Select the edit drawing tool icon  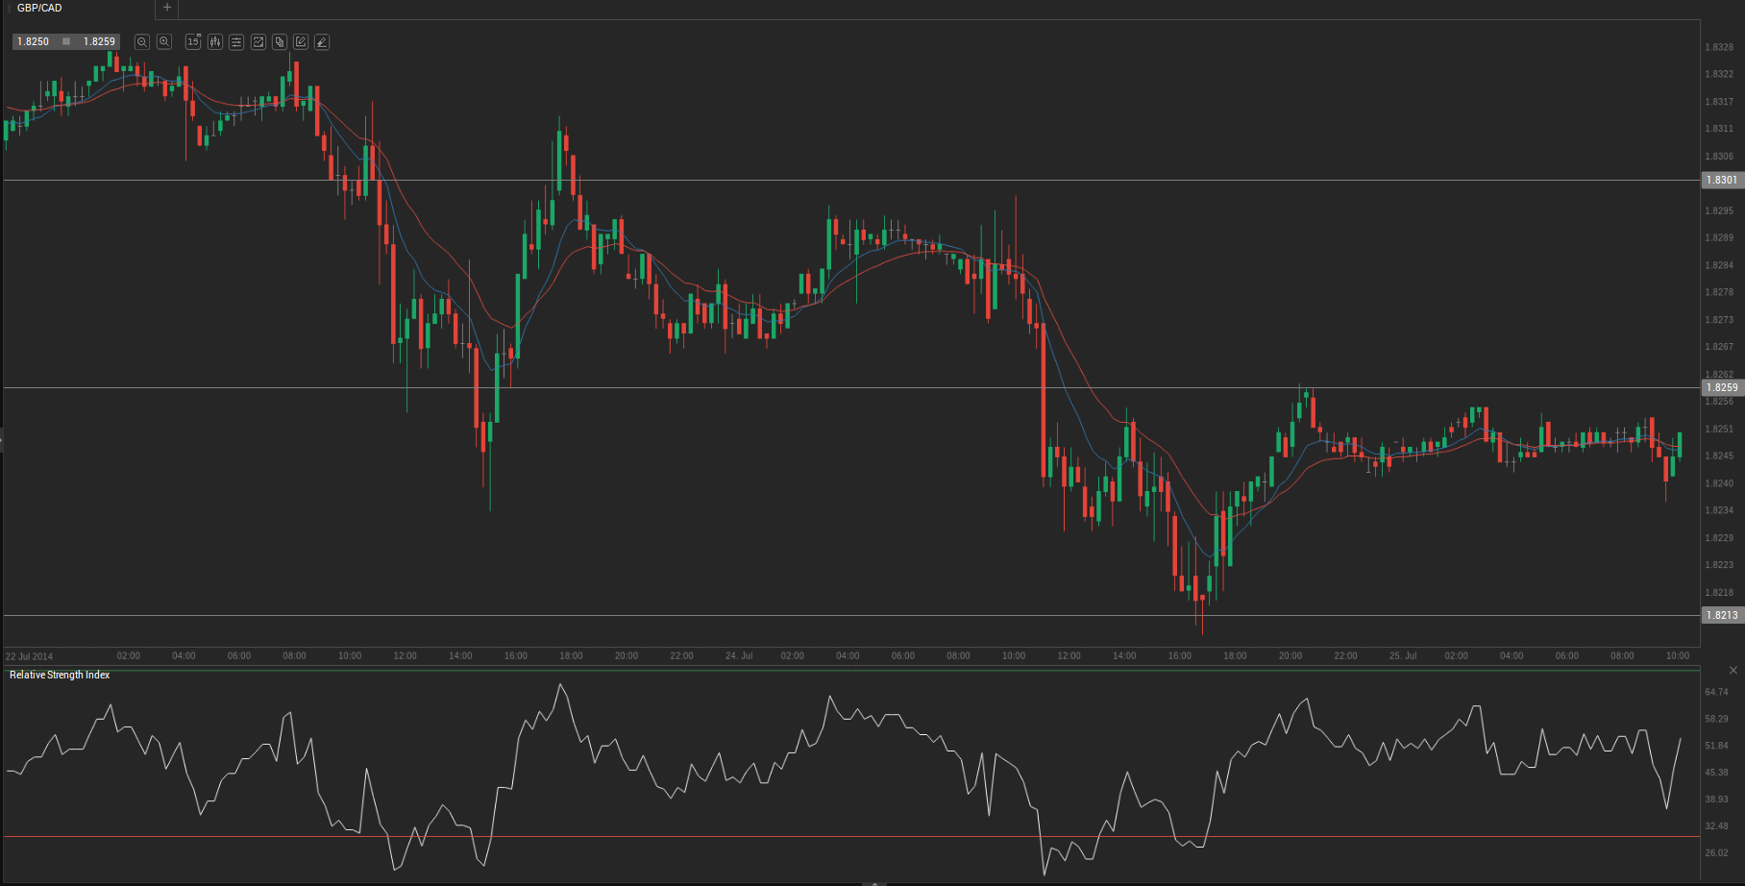point(301,42)
